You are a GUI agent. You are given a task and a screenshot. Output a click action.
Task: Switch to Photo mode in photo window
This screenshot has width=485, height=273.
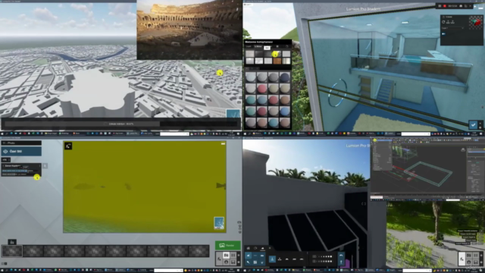(226, 256)
